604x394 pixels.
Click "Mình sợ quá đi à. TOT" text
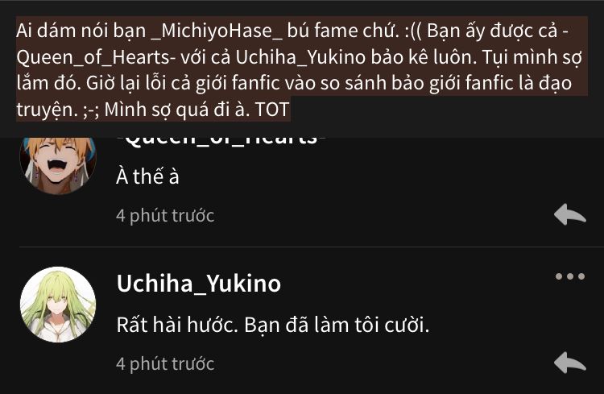(x=197, y=110)
